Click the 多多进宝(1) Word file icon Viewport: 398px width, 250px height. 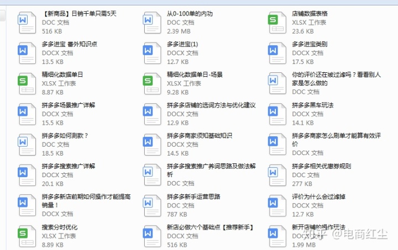(x=152, y=53)
